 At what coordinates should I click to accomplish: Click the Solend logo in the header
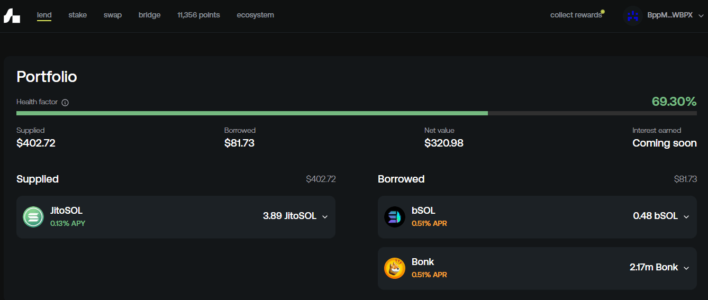[12, 15]
